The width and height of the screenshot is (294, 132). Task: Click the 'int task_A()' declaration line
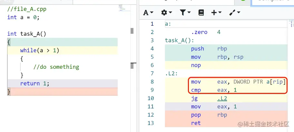click(x=27, y=34)
